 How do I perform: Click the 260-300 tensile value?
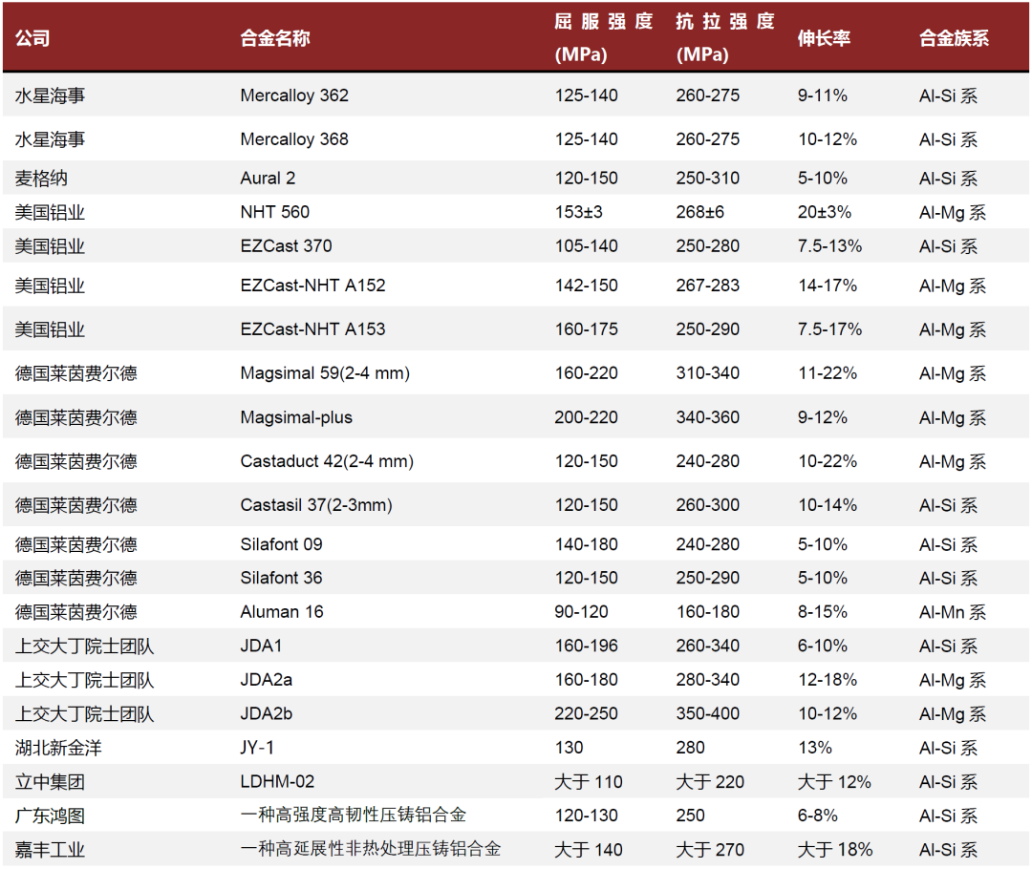coord(707,505)
